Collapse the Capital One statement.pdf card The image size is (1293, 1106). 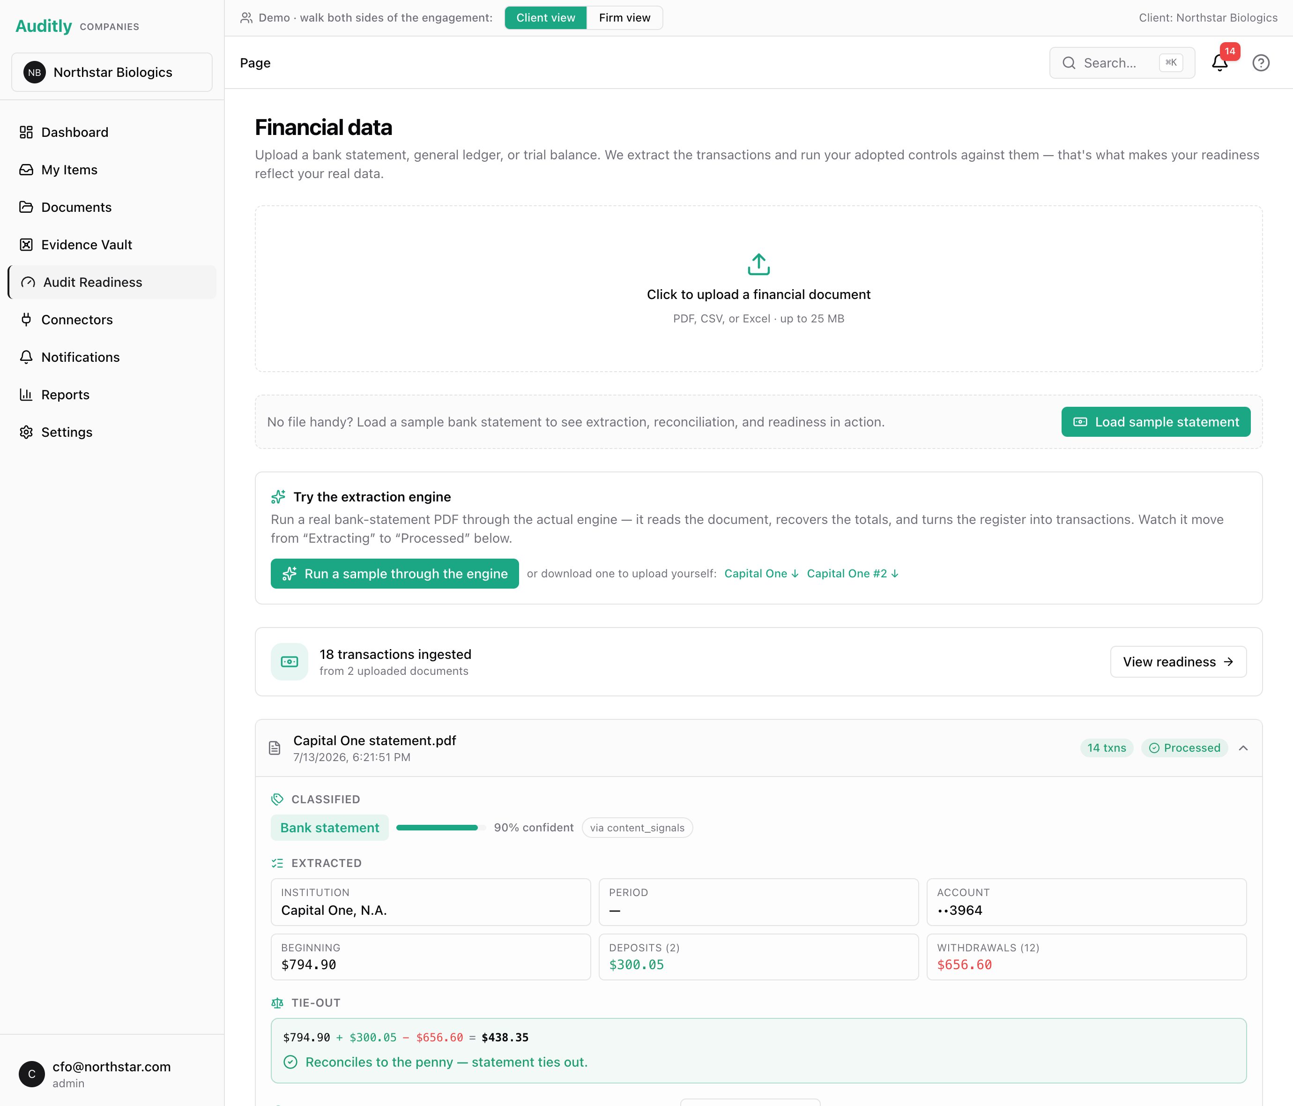(x=1243, y=748)
